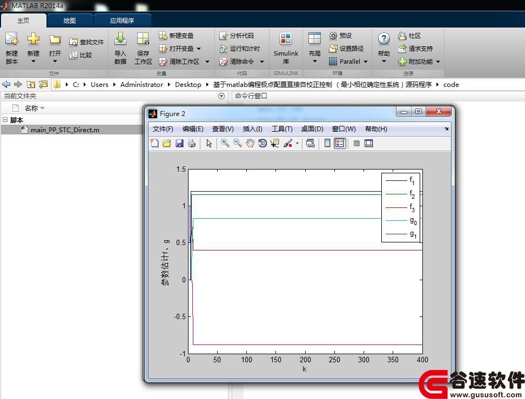525x399 pixels.
Task: Open current folder panel actions dropdown
Action: pos(221,96)
